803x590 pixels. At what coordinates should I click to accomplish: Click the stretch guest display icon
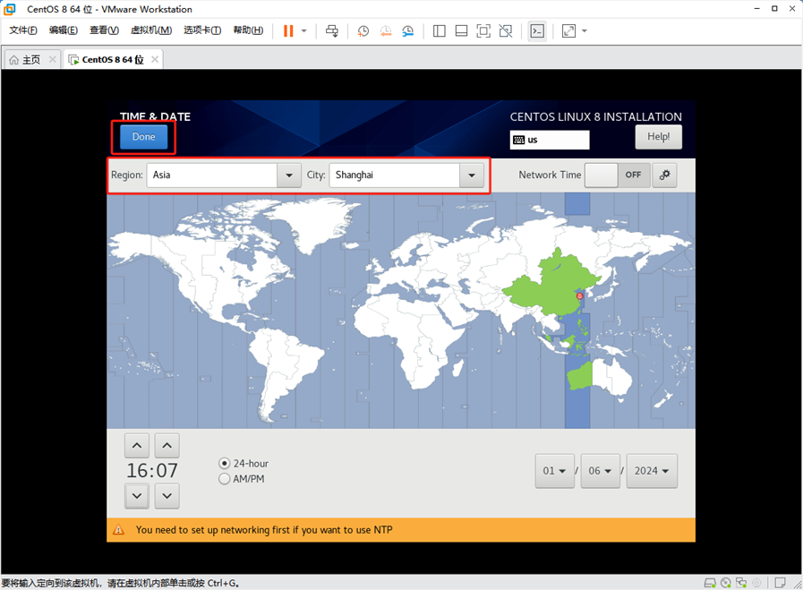pos(568,30)
